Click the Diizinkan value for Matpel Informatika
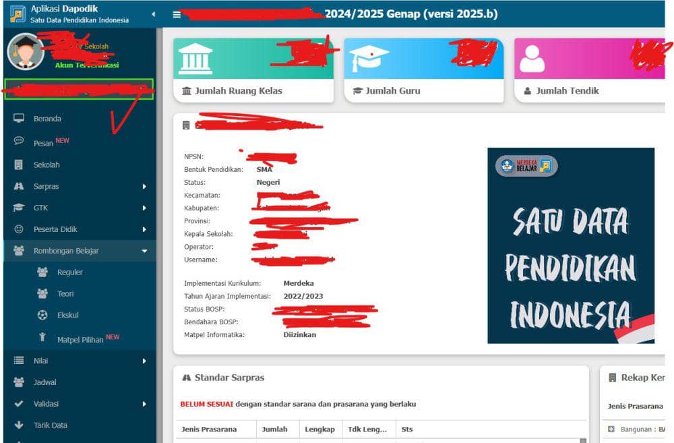Image resolution: width=674 pixels, height=443 pixels. tap(300, 334)
